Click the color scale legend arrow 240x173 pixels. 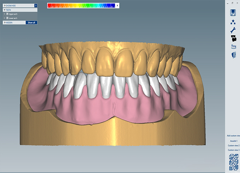click(118, 6)
